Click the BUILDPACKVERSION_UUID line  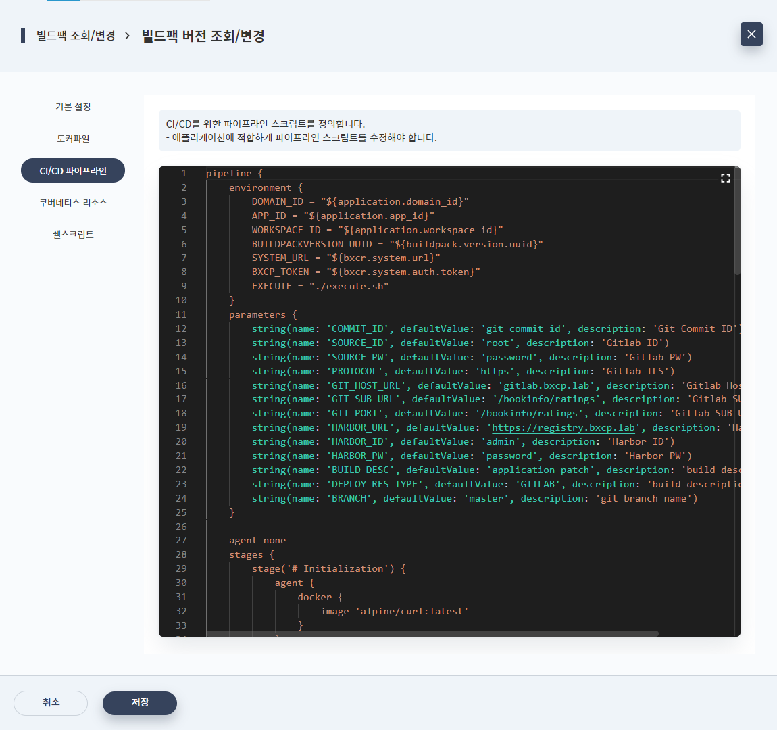(x=397, y=244)
